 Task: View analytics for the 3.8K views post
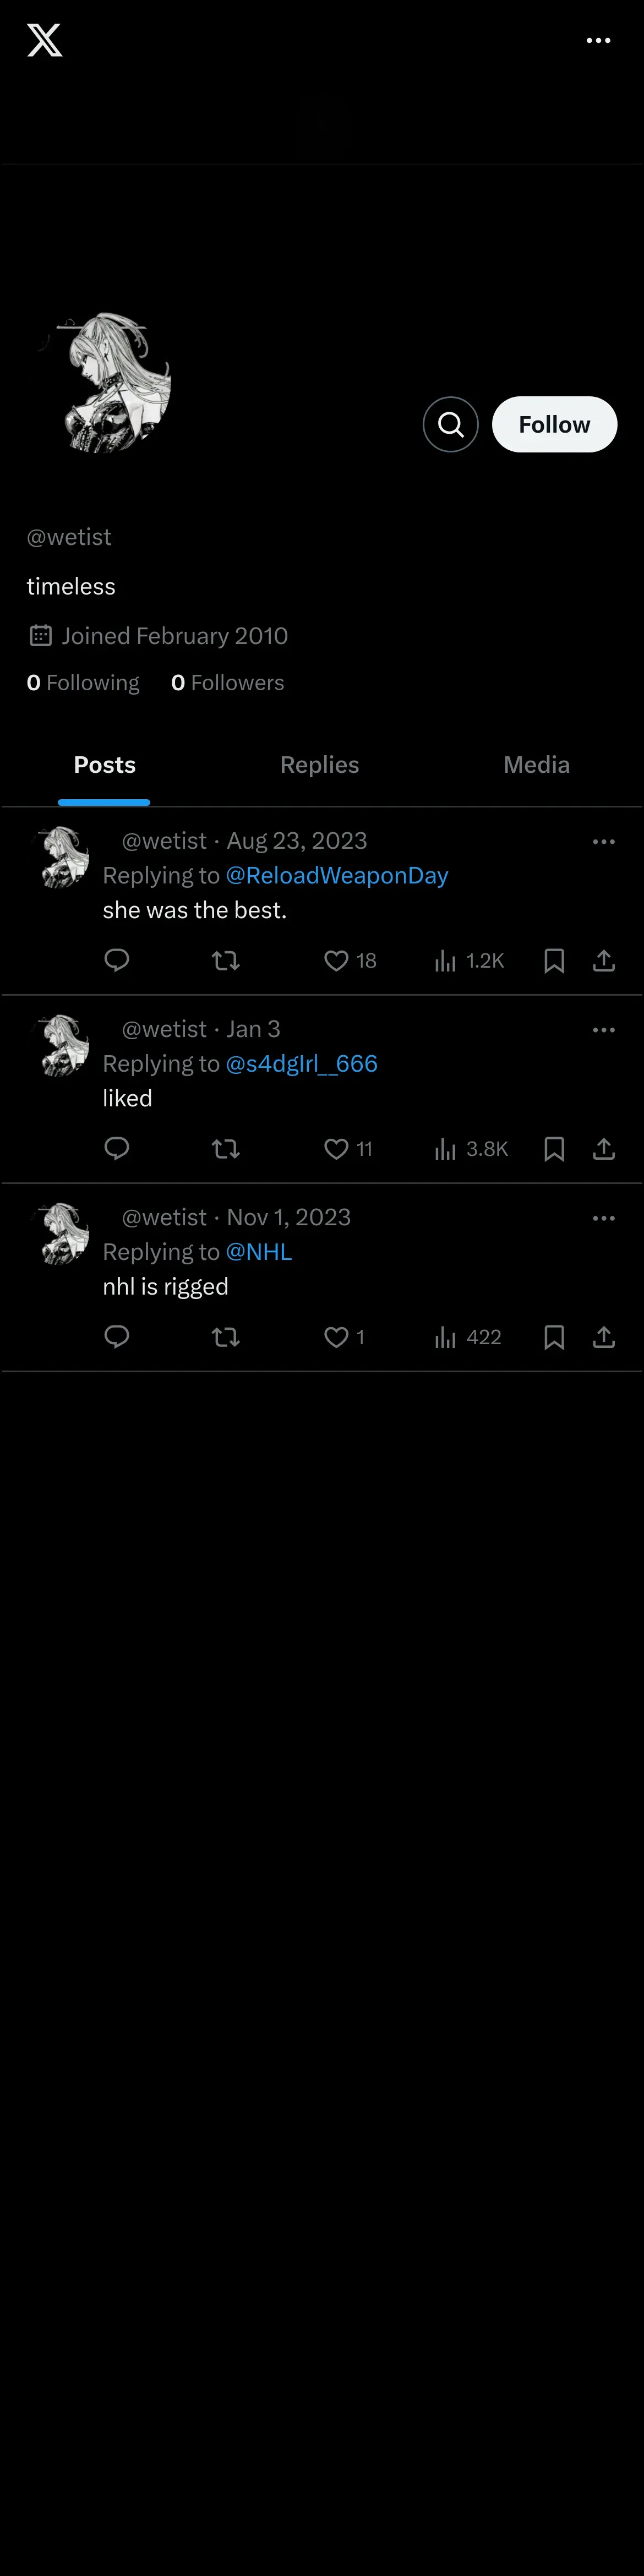471,1149
